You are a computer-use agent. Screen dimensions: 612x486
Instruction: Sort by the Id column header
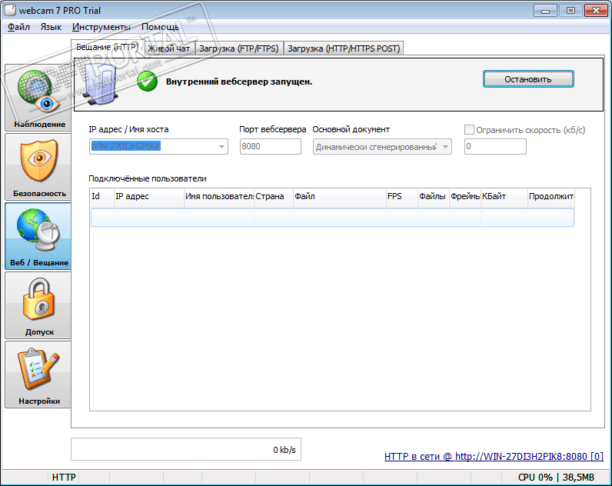tap(102, 196)
